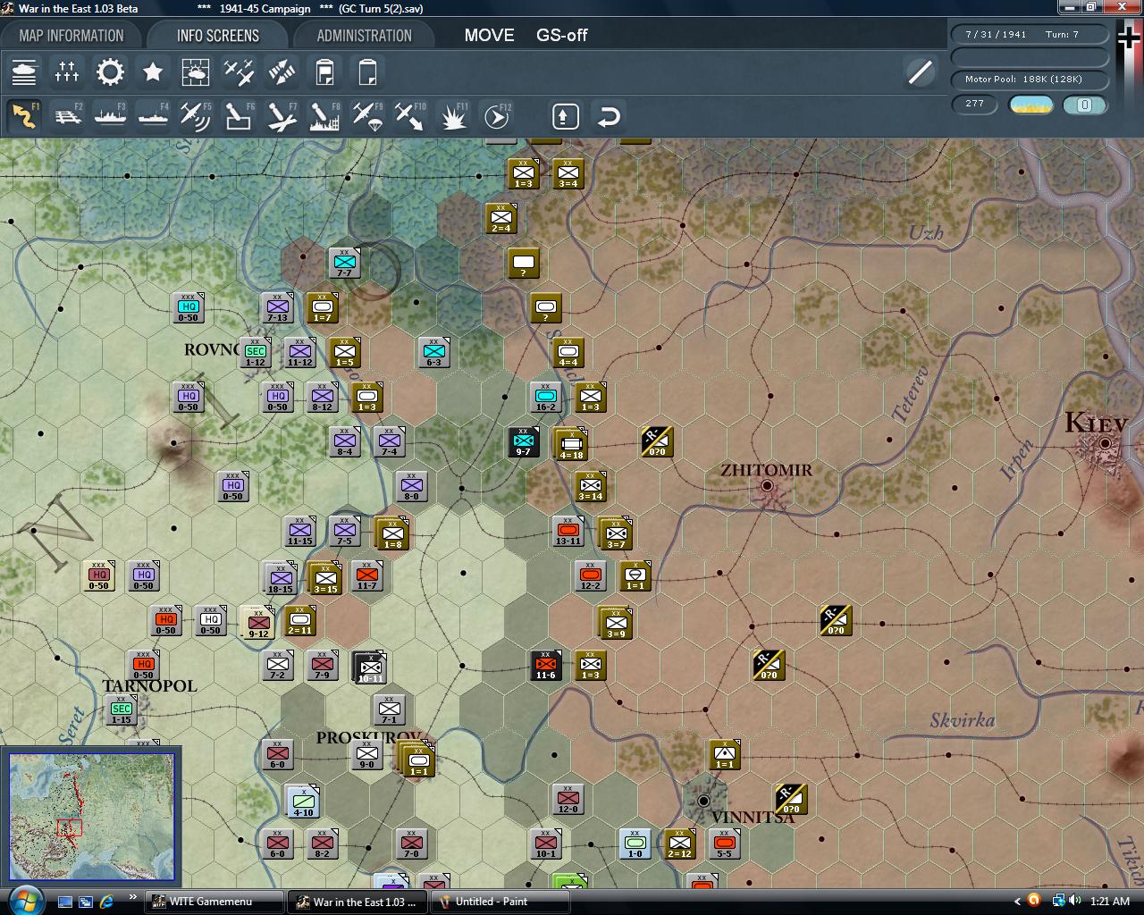Open Battle sites (F11) explosion icon
1144x915 pixels.
click(x=453, y=116)
